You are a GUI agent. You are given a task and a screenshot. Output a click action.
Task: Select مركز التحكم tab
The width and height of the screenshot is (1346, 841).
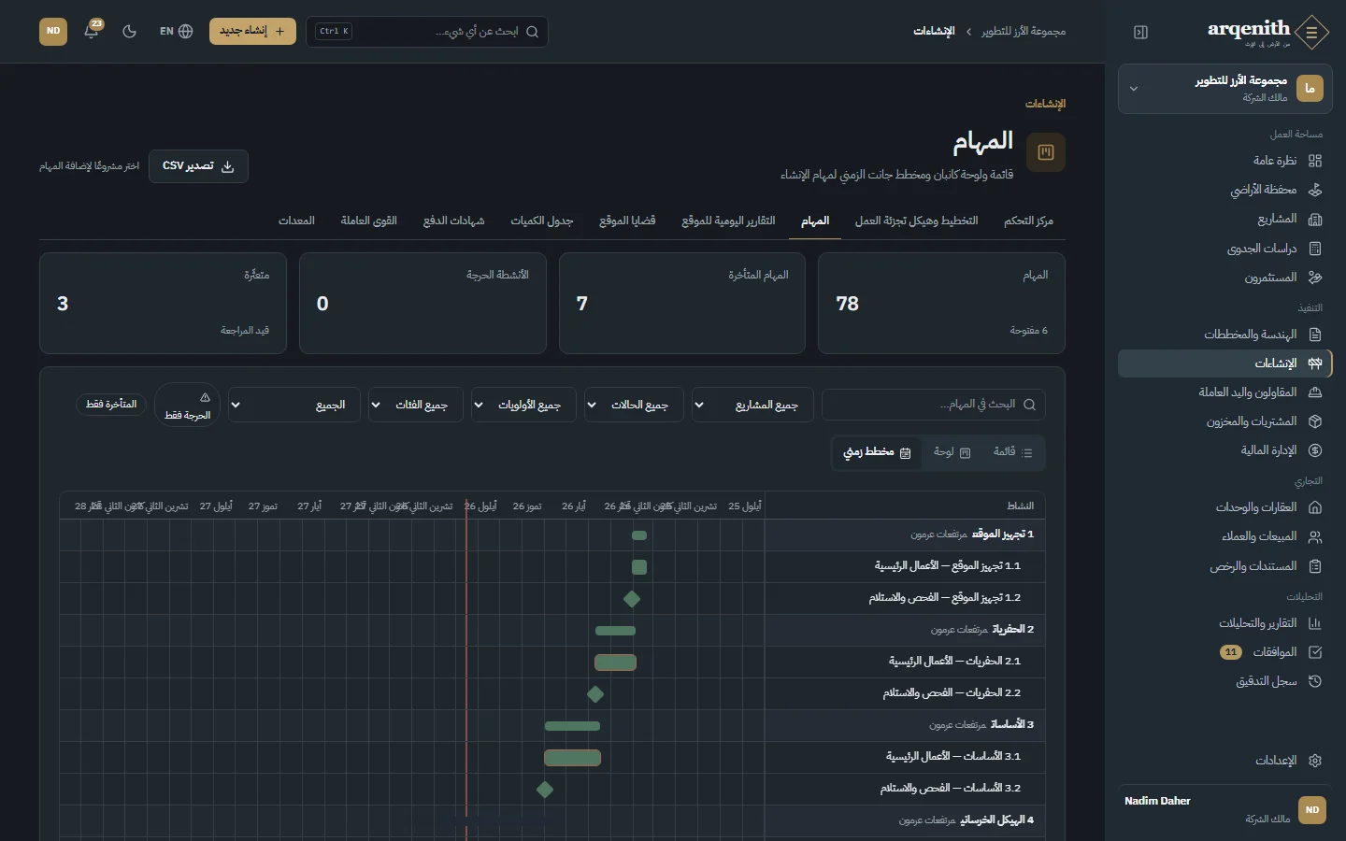1028,221
